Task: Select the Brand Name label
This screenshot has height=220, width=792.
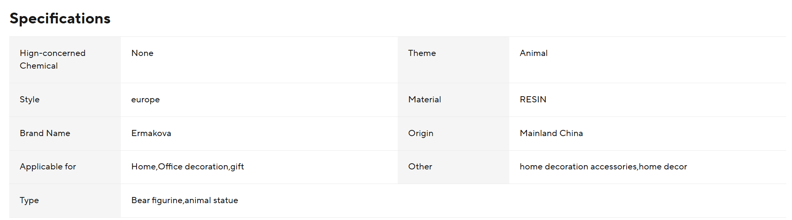Action: point(45,133)
